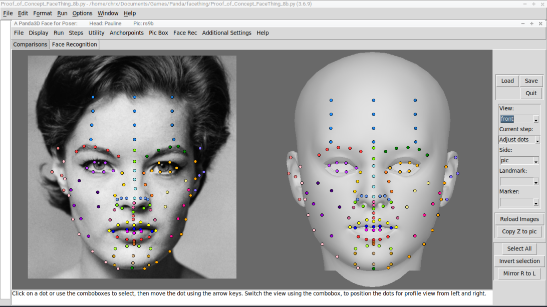Screen dimensions: 547x307
Task: Expand the View combobox arrow
Action: (536, 119)
